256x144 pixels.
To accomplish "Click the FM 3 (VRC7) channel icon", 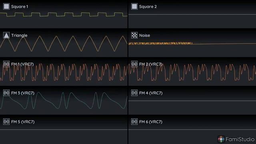I will (x=6, y=93).
